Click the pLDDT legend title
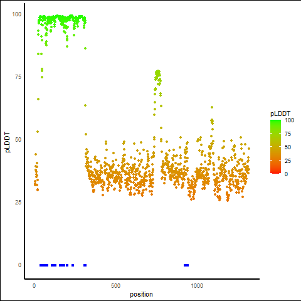The height and width of the screenshot is (301, 301). point(280,114)
